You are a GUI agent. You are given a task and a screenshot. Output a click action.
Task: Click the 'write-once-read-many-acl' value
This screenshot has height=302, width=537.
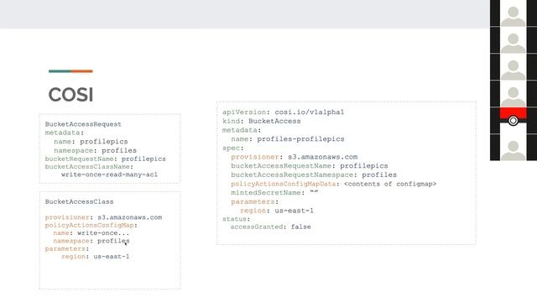point(110,174)
